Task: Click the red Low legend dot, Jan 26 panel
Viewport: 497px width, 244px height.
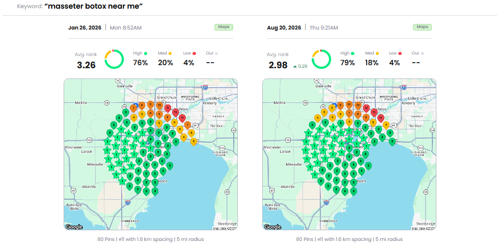Action: (195, 53)
